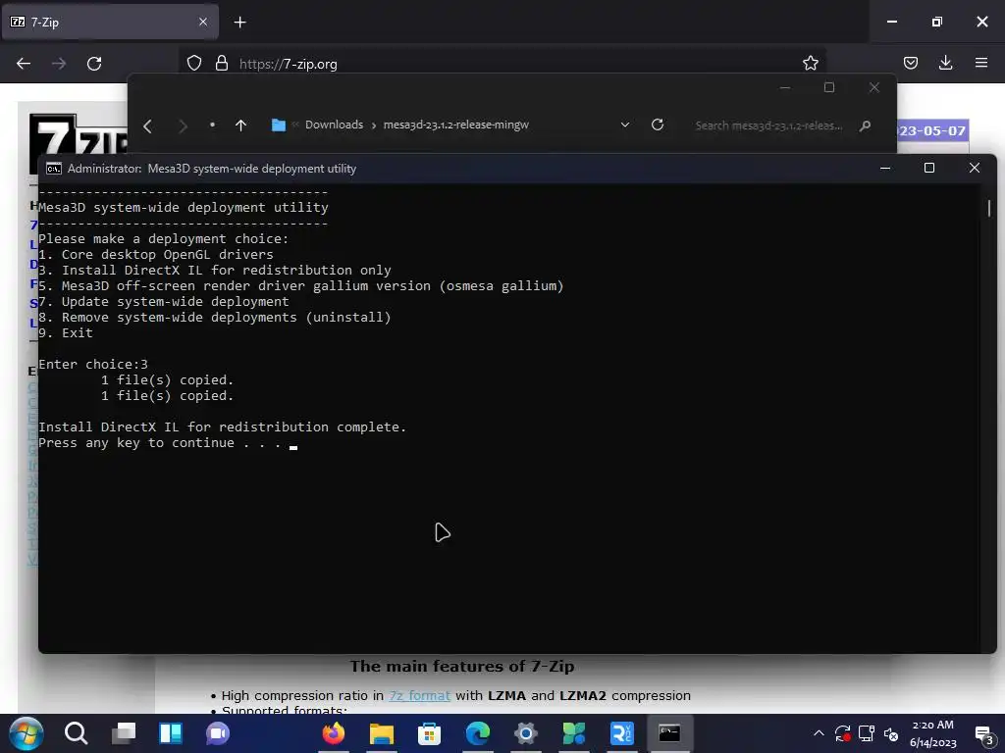Minimize the Firefox window
This screenshot has width=1005, height=753.
click(x=891, y=22)
